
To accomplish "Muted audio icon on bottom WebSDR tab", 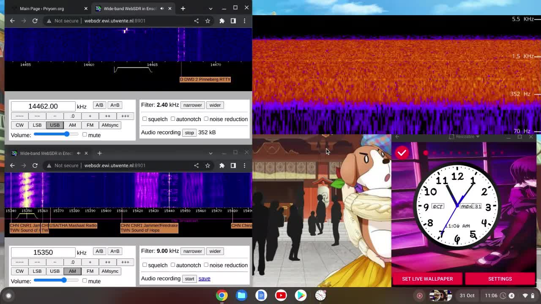I will pos(78,153).
